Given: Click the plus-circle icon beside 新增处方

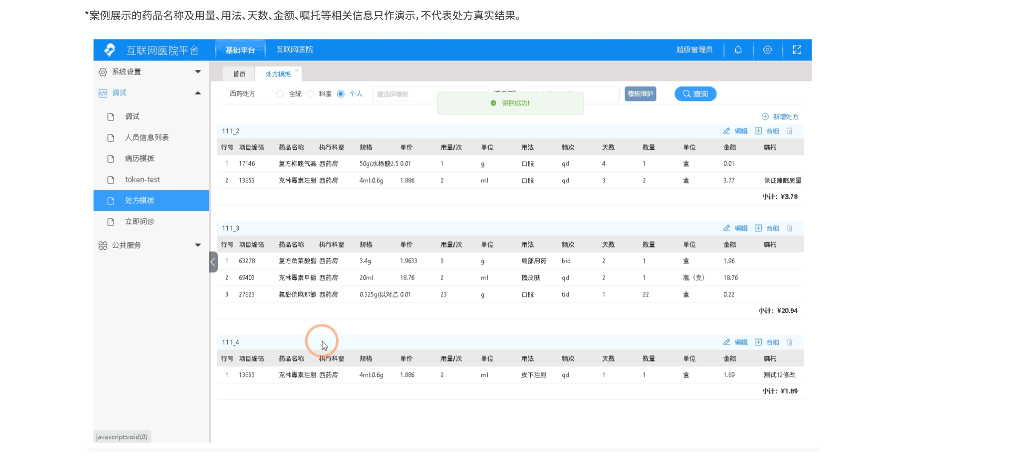Looking at the screenshot, I should [x=765, y=117].
